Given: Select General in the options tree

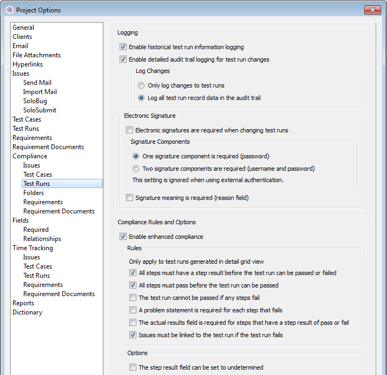Looking at the screenshot, I should pos(23,28).
